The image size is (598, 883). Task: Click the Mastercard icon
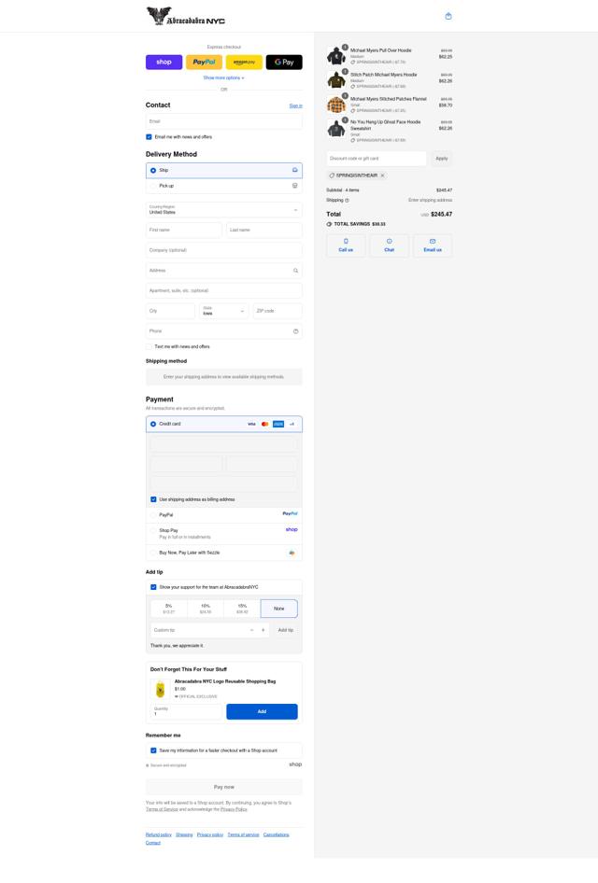tap(265, 424)
